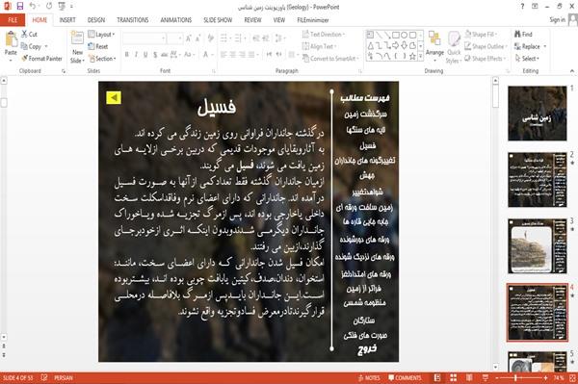Reset the slide layout
The image size is (578, 384).
(x=98, y=46)
